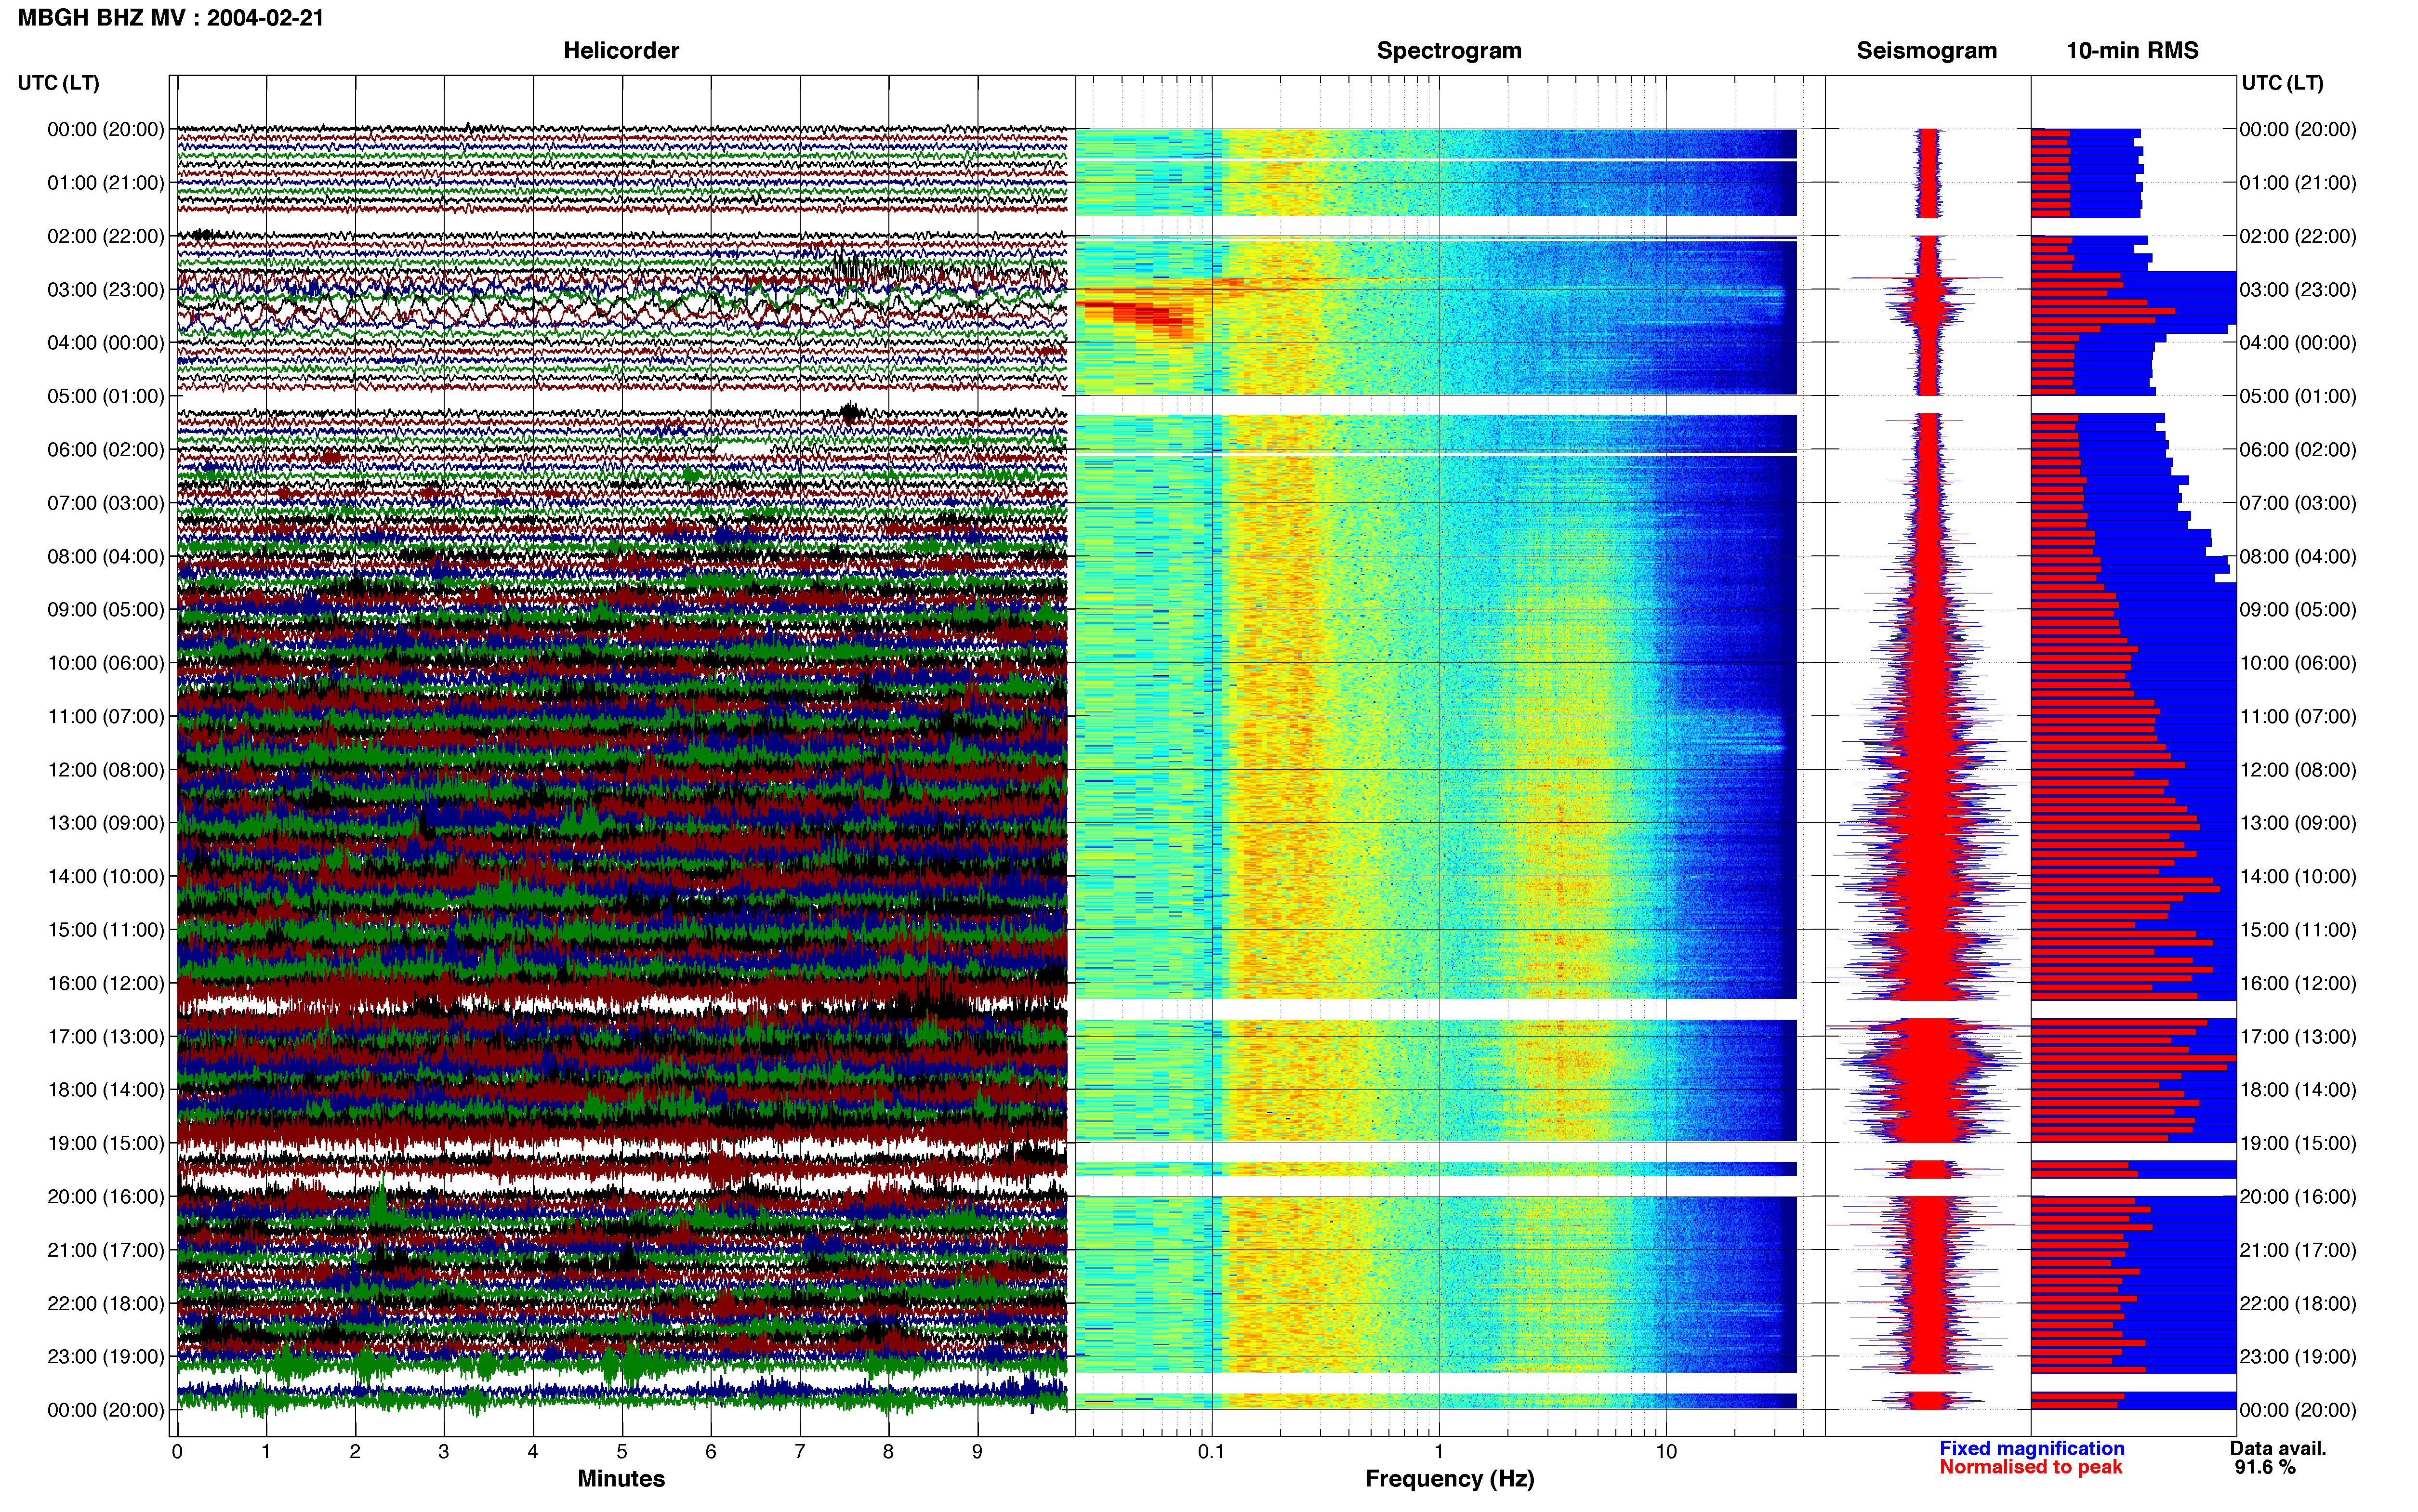
Task: Click the left time label '05:00 (01:00)'
Action: click(x=106, y=396)
